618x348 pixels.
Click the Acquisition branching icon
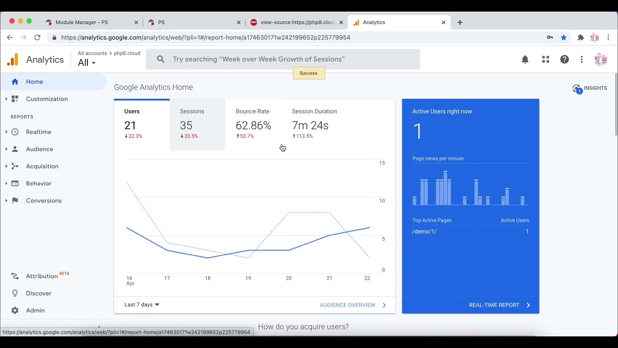tap(15, 166)
